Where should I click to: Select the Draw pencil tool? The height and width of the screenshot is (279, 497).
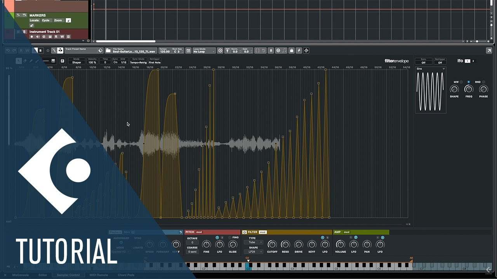click(x=30, y=61)
